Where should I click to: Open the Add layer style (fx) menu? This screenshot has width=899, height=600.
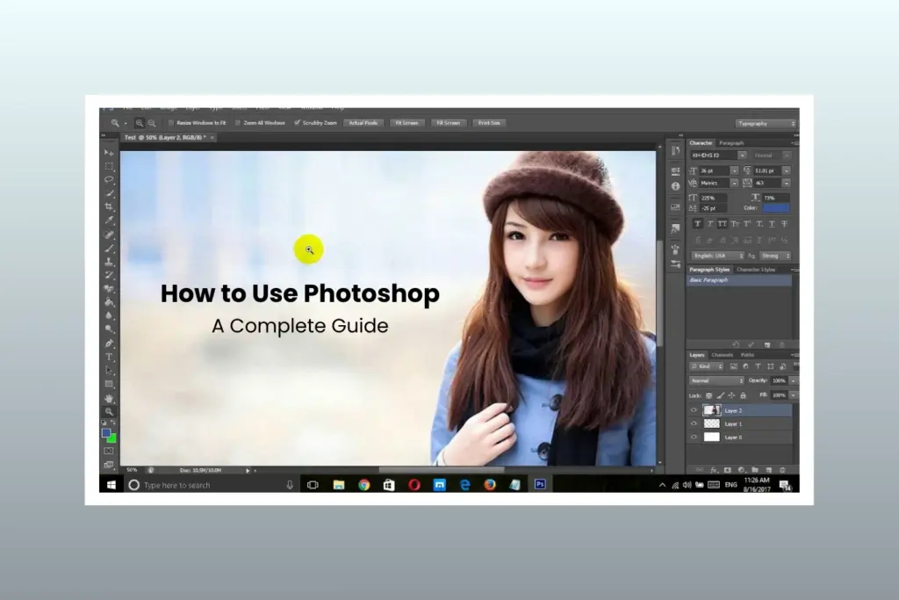click(x=712, y=469)
